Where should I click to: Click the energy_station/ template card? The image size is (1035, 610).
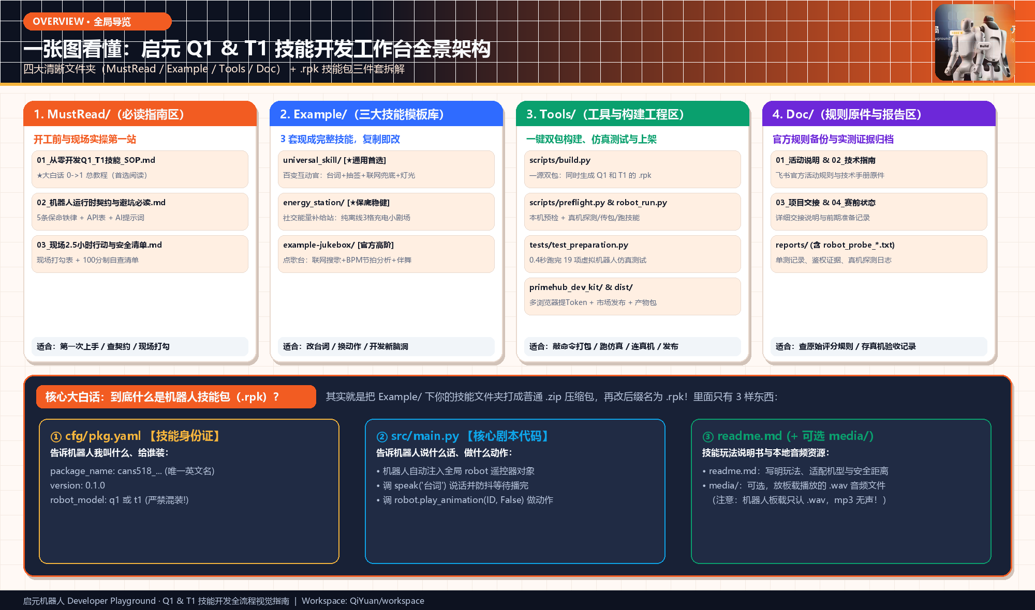[x=386, y=211]
